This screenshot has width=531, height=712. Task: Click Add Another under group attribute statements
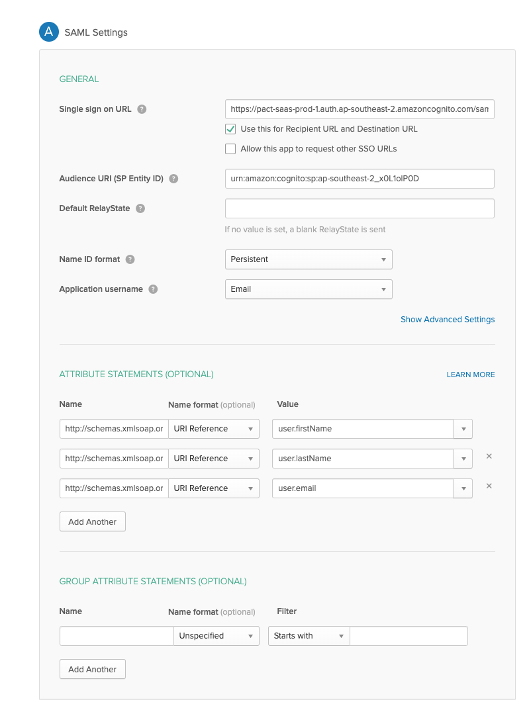click(x=92, y=669)
